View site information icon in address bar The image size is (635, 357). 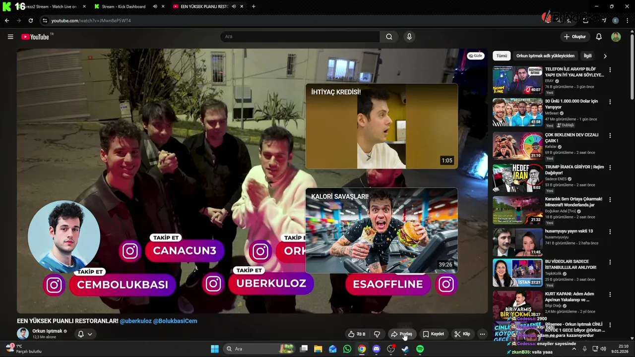(x=45, y=20)
